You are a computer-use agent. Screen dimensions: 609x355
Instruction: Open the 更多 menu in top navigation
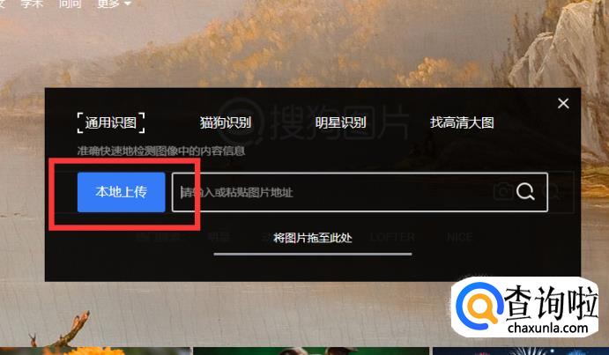108,4
